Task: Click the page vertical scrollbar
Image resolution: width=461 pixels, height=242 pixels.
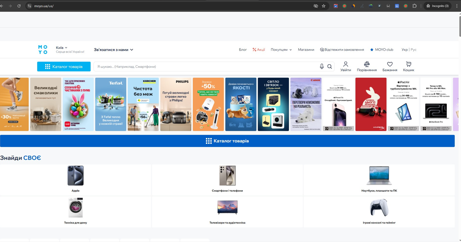Action: (x=459, y=26)
